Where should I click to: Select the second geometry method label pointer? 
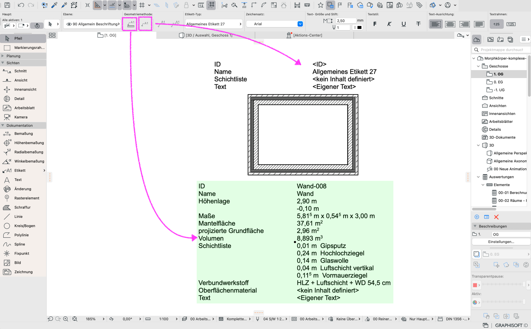[145, 24]
